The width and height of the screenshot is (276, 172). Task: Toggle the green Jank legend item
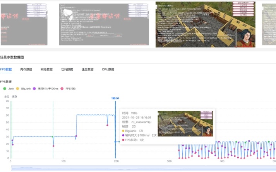tap(9, 89)
